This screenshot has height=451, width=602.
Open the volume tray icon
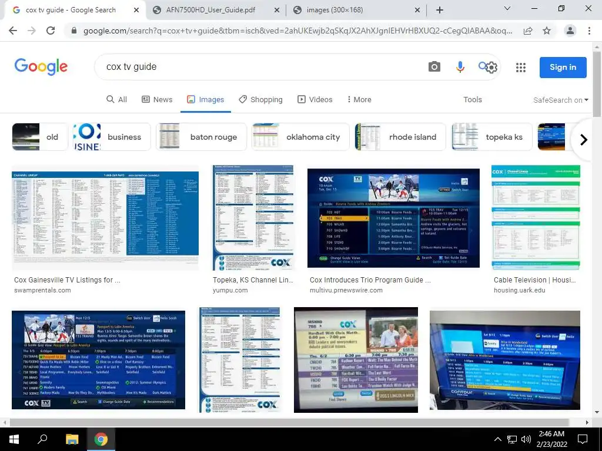pos(526,439)
